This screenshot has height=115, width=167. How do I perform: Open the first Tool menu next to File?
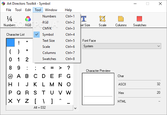tap(18, 10)
